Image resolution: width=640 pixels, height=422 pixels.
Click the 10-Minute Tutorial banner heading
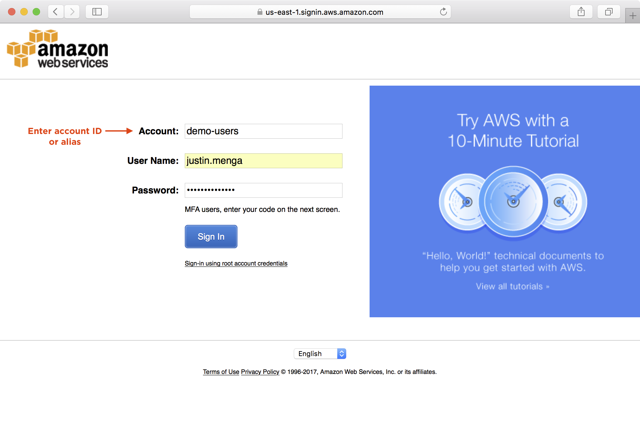[513, 131]
